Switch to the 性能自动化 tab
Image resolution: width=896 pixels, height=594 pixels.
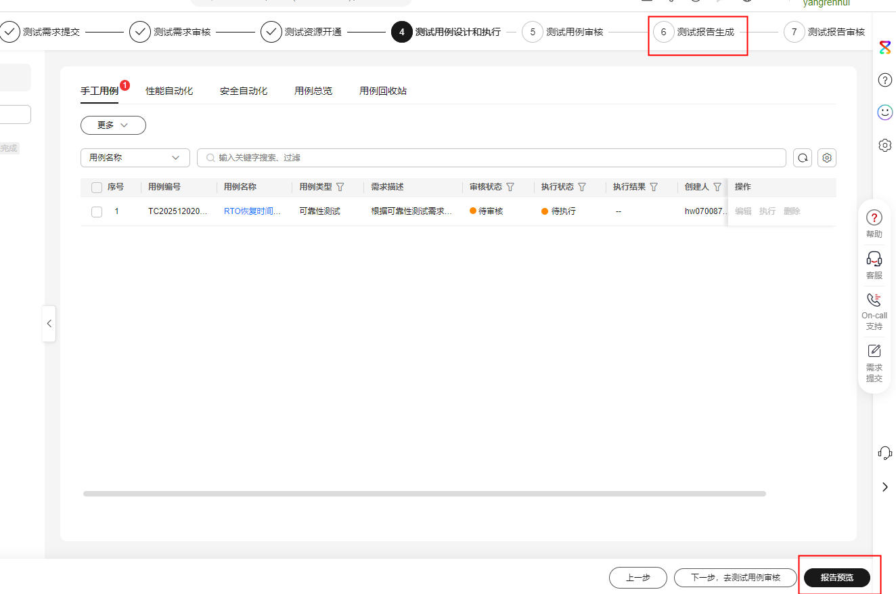[169, 91]
